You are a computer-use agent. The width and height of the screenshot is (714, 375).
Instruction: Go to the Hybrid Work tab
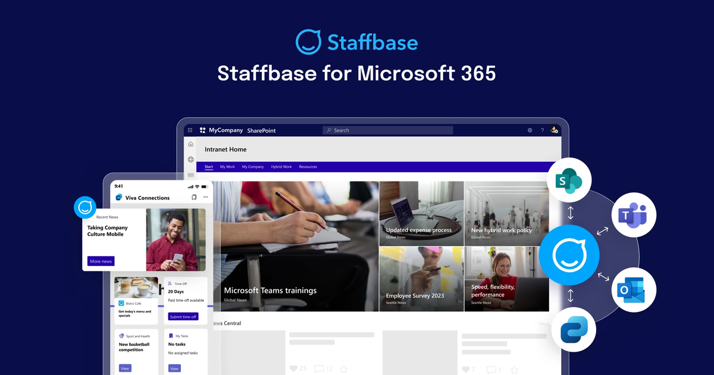(281, 167)
